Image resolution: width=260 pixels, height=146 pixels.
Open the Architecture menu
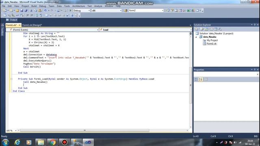78,6
